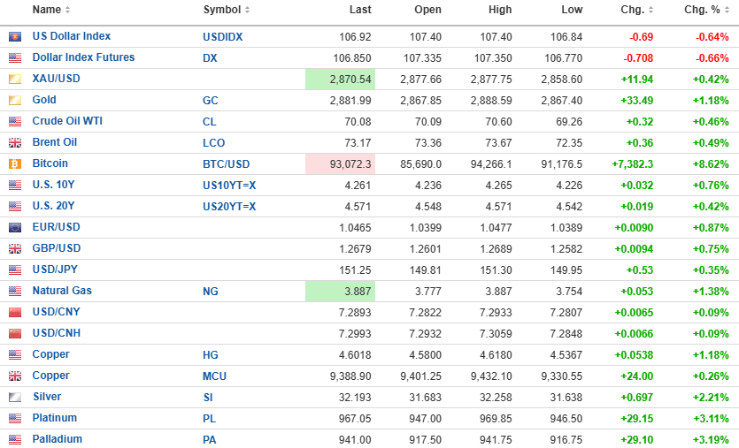Viewport: 739px width, 448px height.
Task: Click the silver bar icon beside Silver
Action: (15, 397)
